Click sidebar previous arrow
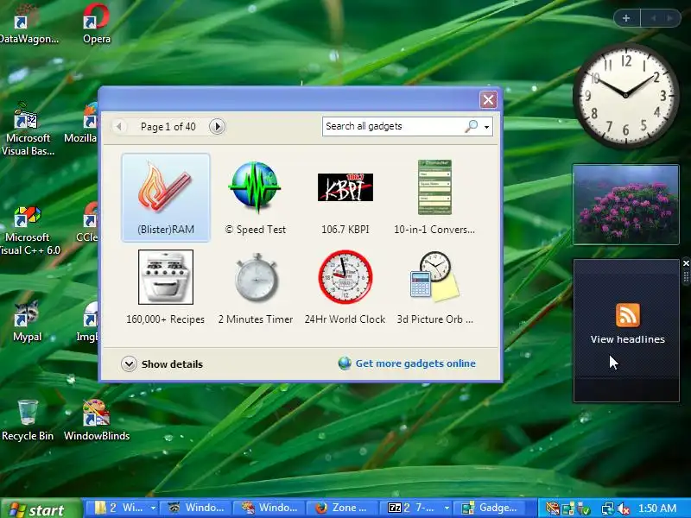Viewport: 691px width, 518px height. tap(654, 18)
